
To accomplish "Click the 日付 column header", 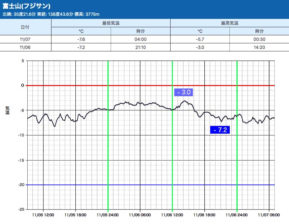I will pyautogui.click(x=25, y=27).
